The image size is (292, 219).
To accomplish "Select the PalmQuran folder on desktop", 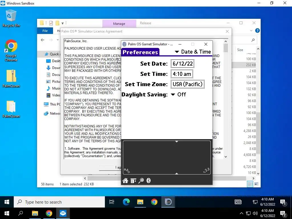I will (x=11, y=109).
